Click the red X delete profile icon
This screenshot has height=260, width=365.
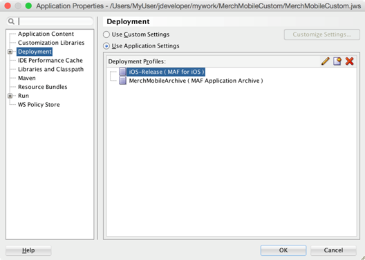click(x=349, y=61)
